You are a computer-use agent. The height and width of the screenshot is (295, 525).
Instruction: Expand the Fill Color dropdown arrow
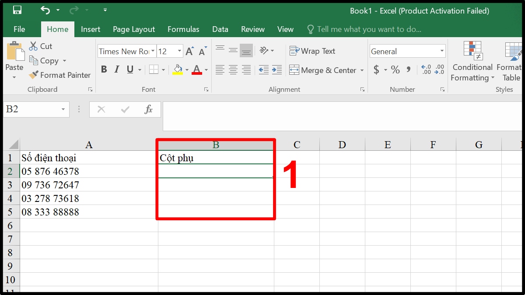(x=186, y=70)
